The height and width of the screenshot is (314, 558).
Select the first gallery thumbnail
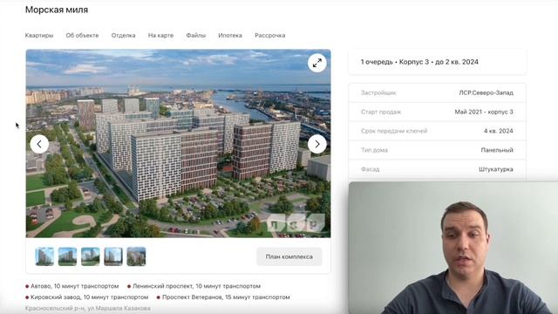[x=44, y=256]
